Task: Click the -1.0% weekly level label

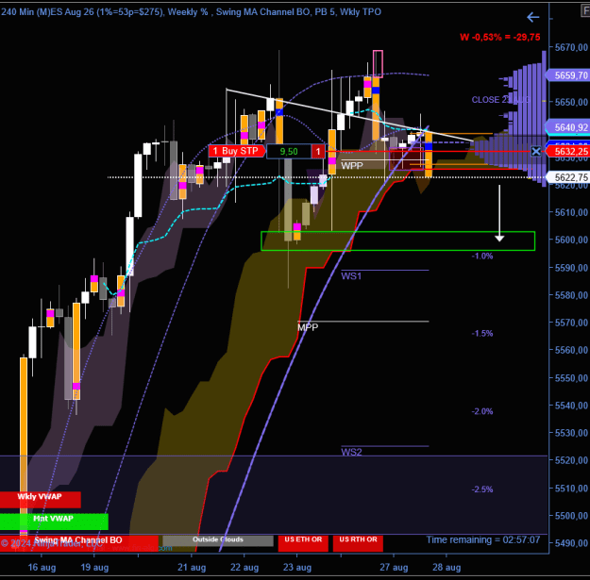Action: coord(482,256)
